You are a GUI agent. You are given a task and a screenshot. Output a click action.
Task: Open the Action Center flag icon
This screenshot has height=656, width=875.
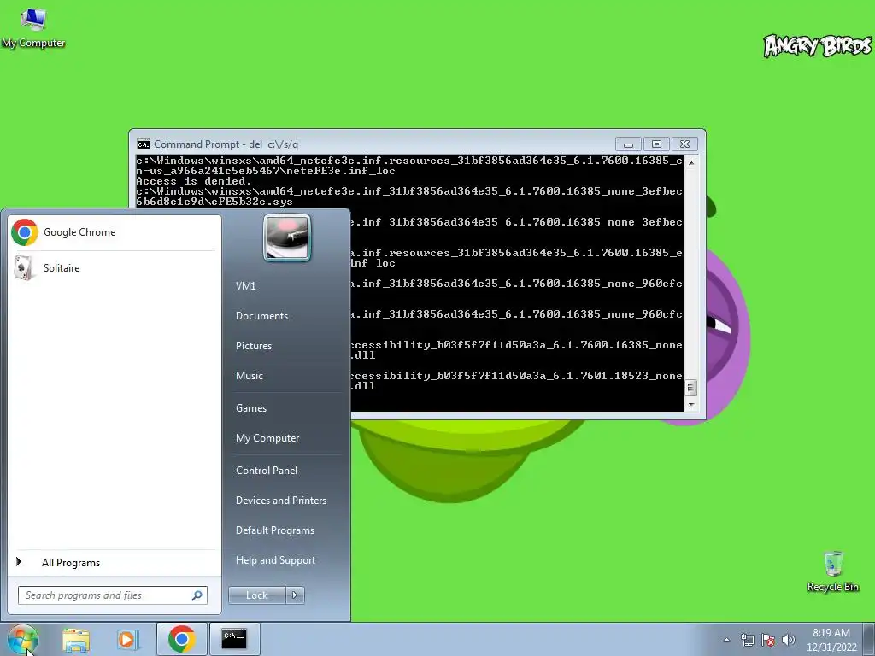[768, 640]
